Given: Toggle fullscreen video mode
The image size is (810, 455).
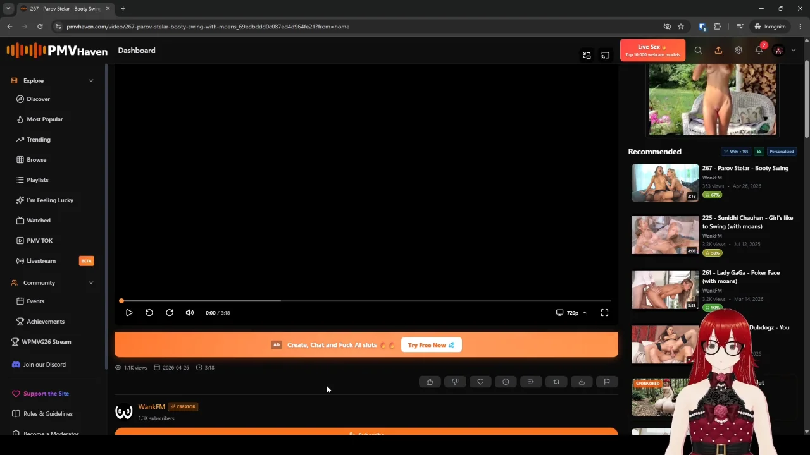Looking at the screenshot, I should [x=604, y=313].
